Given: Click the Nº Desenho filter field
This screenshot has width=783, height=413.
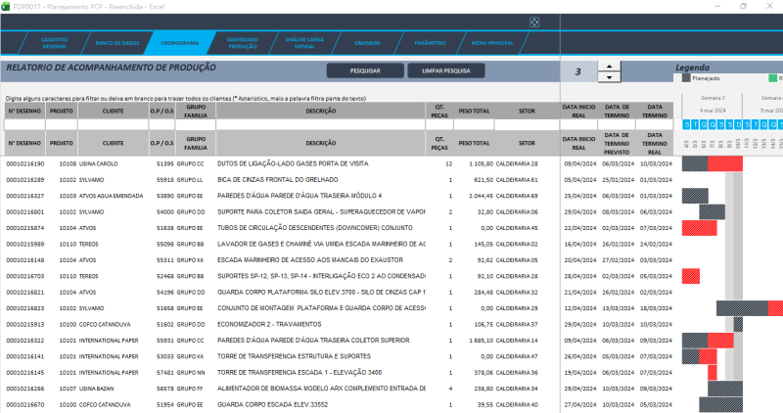Looking at the screenshot, I should (24, 125).
